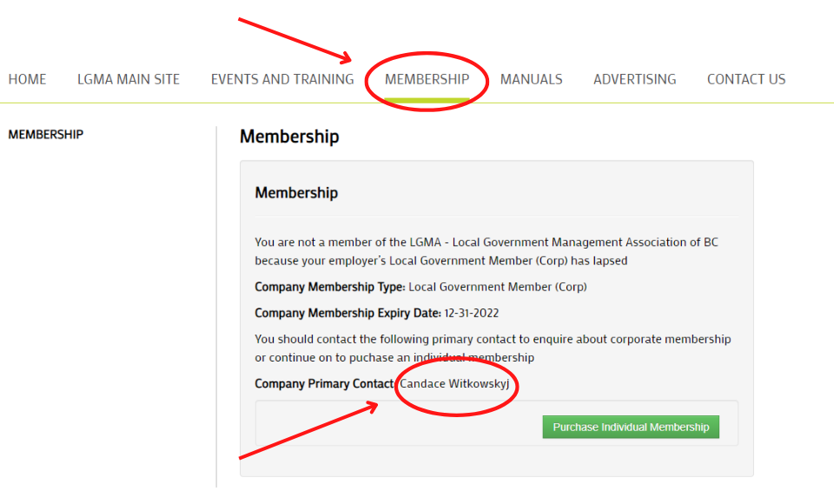This screenshot has height=491, width=834.
Task: Click the 'You are not a member' paragraph
Action: click(486, 251)
